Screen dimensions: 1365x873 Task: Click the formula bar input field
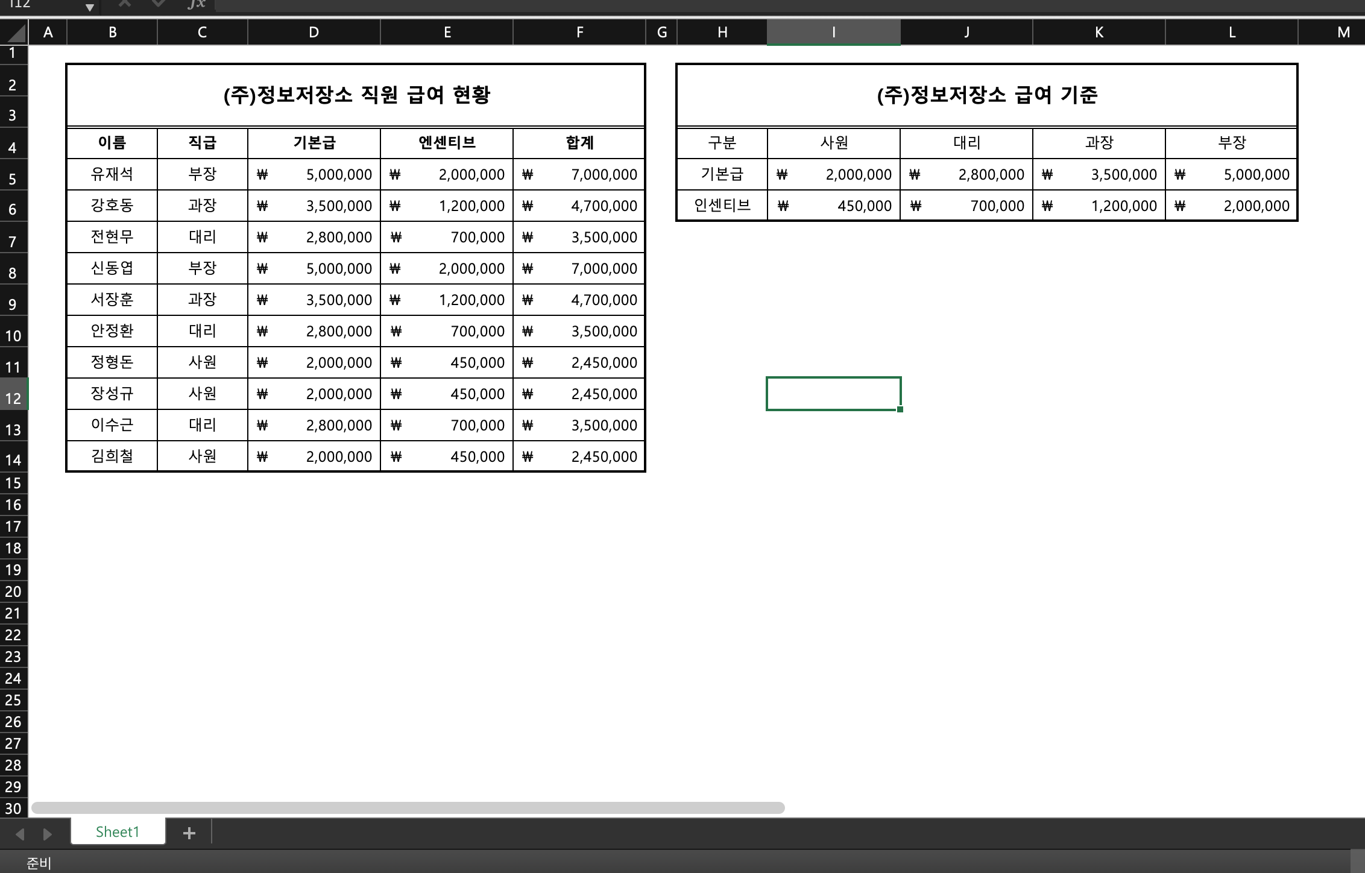[784, 5]
